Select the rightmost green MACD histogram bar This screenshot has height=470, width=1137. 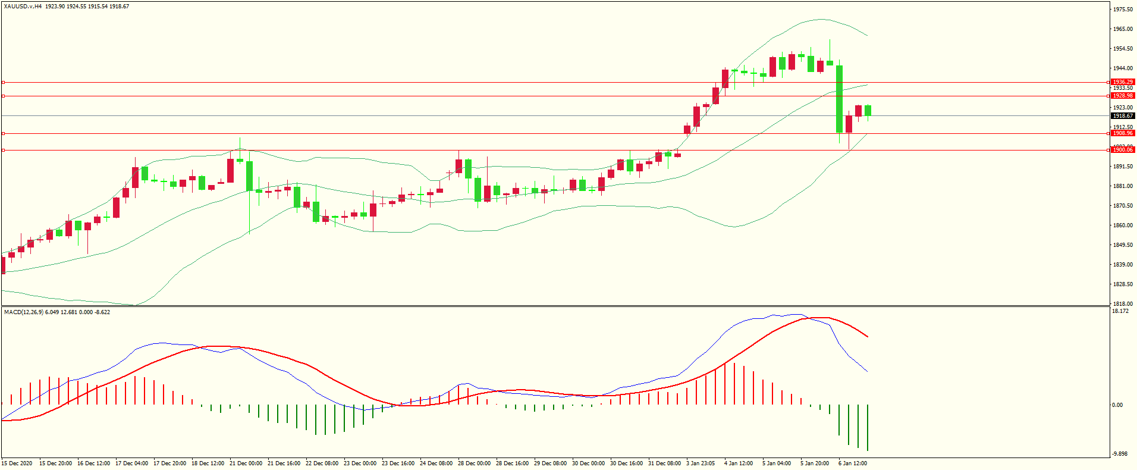(x=868, y=427)
